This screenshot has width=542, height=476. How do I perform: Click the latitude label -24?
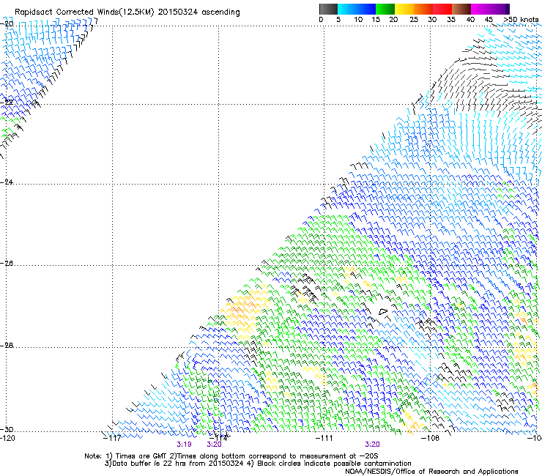(7, 182)
